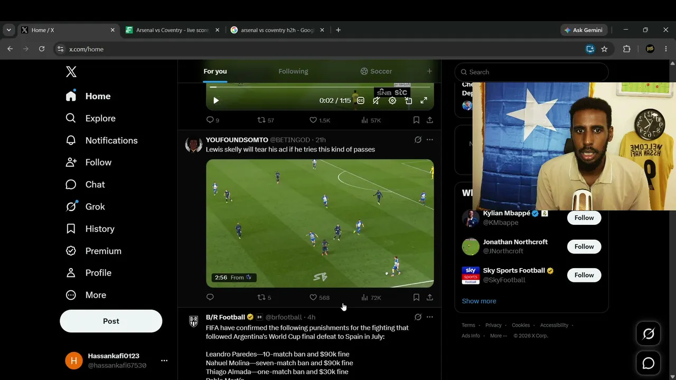
Task: Toggle picture-in-picture for the video
Action: tap(408, 100)
